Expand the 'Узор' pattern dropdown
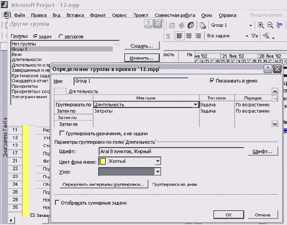Screen dimensions: 287x225 tap(158, 172)
